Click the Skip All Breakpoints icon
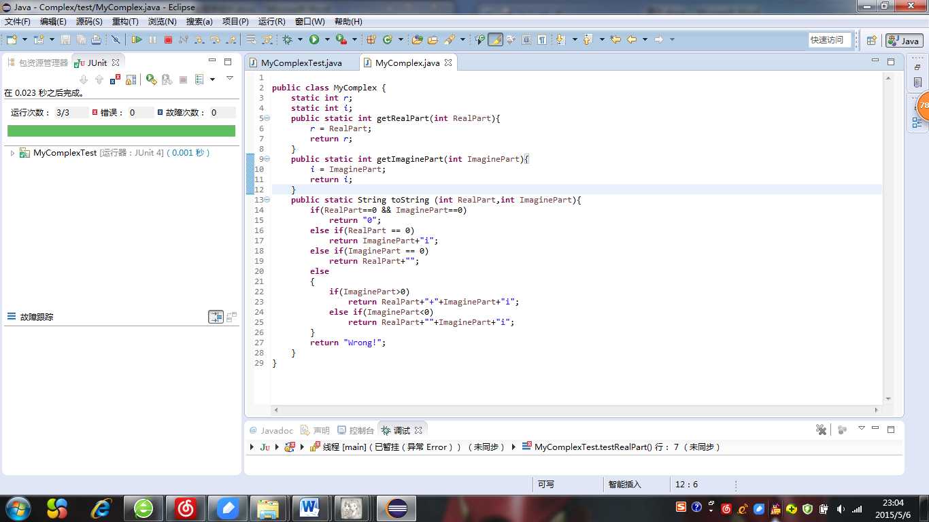 (116, 40)
